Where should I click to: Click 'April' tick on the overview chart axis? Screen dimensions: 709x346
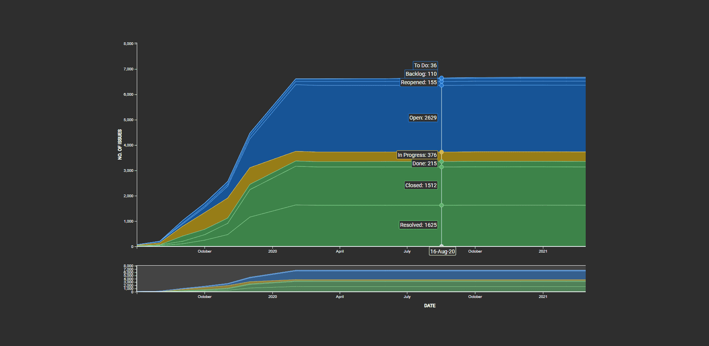click(x=340, y=297)
